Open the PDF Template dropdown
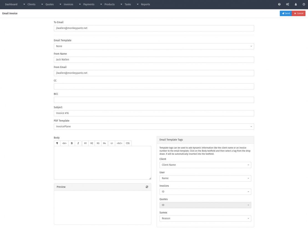The height and width of the screenshot is (229, 308). [x=154, y=126]
